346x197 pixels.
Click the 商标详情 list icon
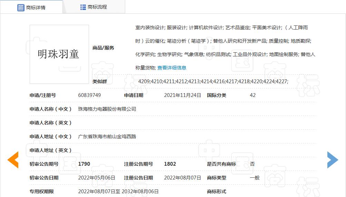click(x=21, y=8)
